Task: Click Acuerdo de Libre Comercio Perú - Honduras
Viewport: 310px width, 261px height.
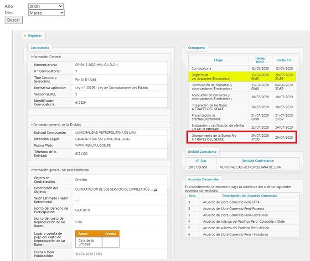Action: (236, 234)
